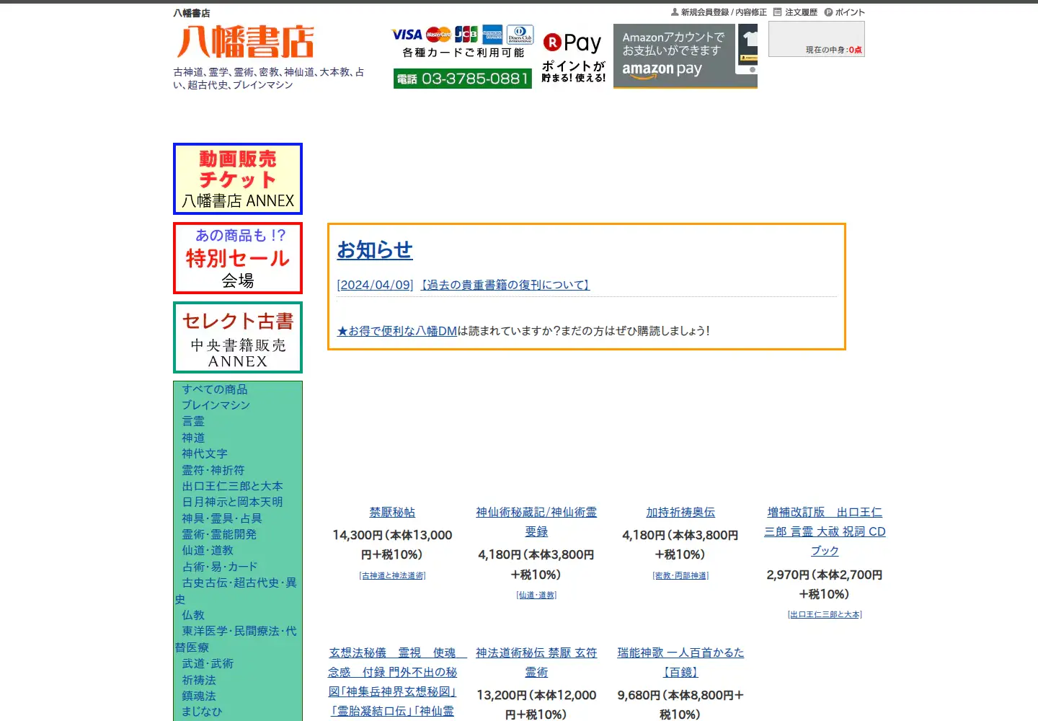
Task: Open product 禁厭秘帖
Action: click(392, 512)
